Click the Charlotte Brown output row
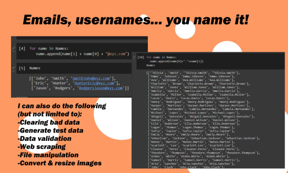This screenshot has height=173, width=288. tap(199, 84)
